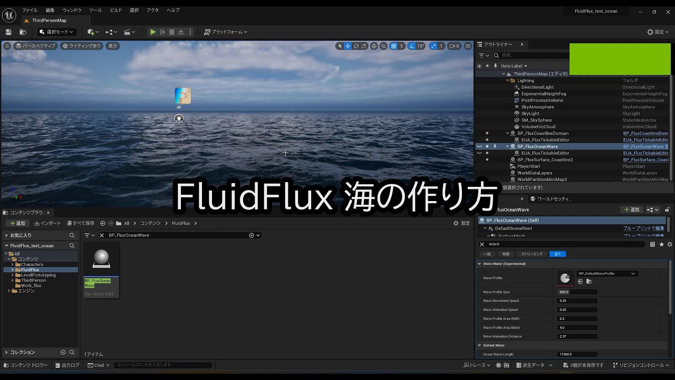Collapse the Distant Water section
The height and width of the screenshot is (380, 675).
[x=480, y=346]
